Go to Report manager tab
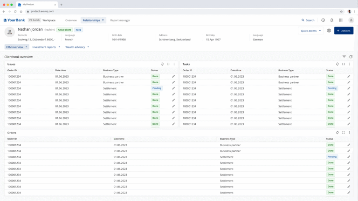Image resolution: width=358 pixels, height=201 pixels. pos(120,20)
